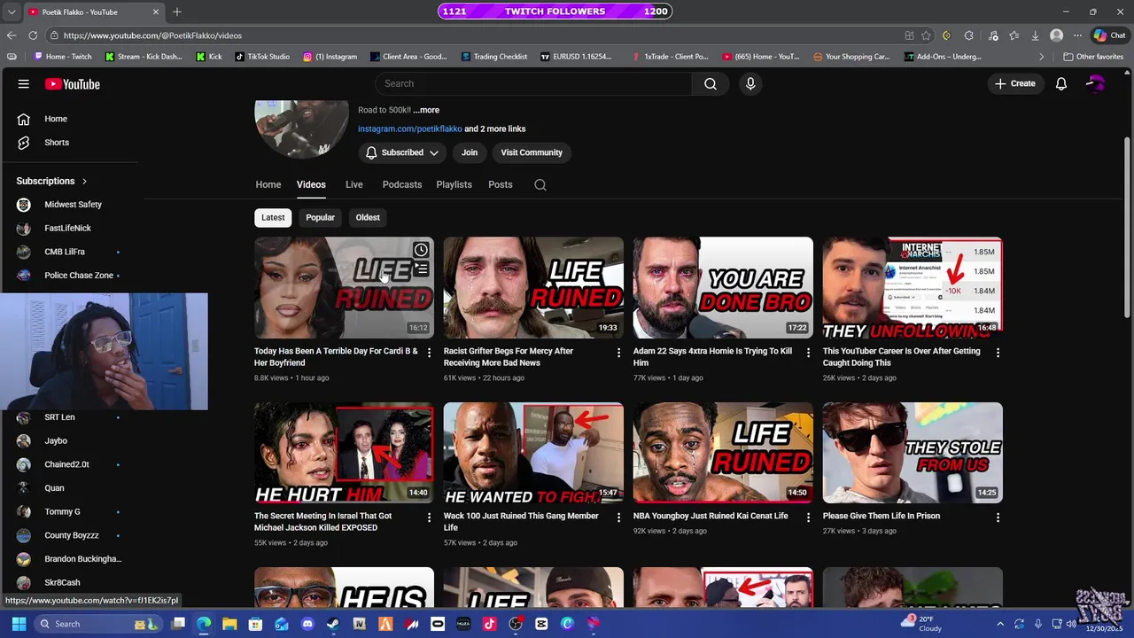This screenshot has height=638, width=1134.
Task: Select the Popular filter chip
Action: (320, 217)
